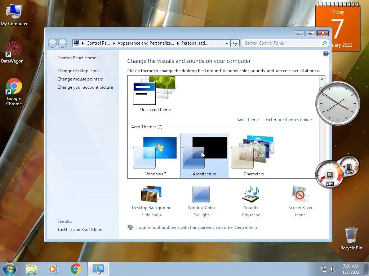The image size is (369, 276).
Task: Open the Window Color settings icon
Action: [x=201, y=194]
